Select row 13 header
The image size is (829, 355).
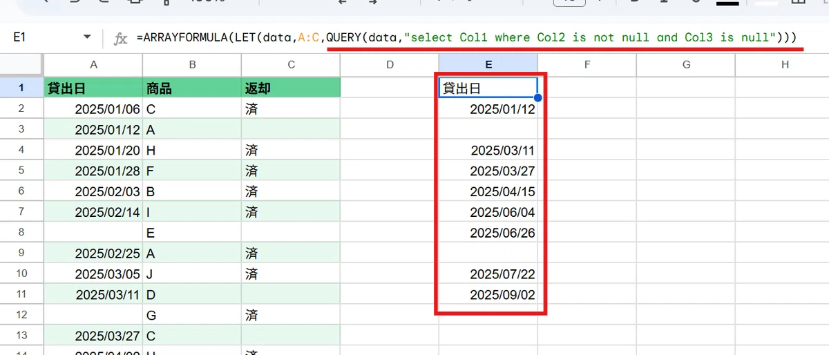click(22, 336)
